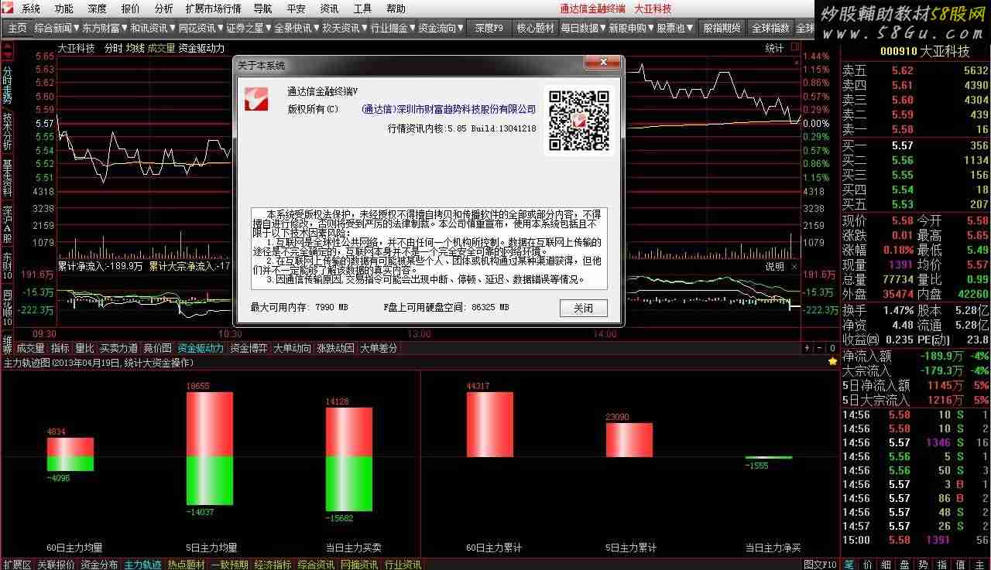Open the 图文F10 tab
The width and height of the screenshot is (991, 570).
(820, 565)
